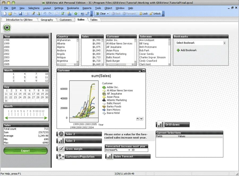The width and height of the screenshot is (239, 176).
Task: Click the Reload document icon
Action: tap(38, 13)
